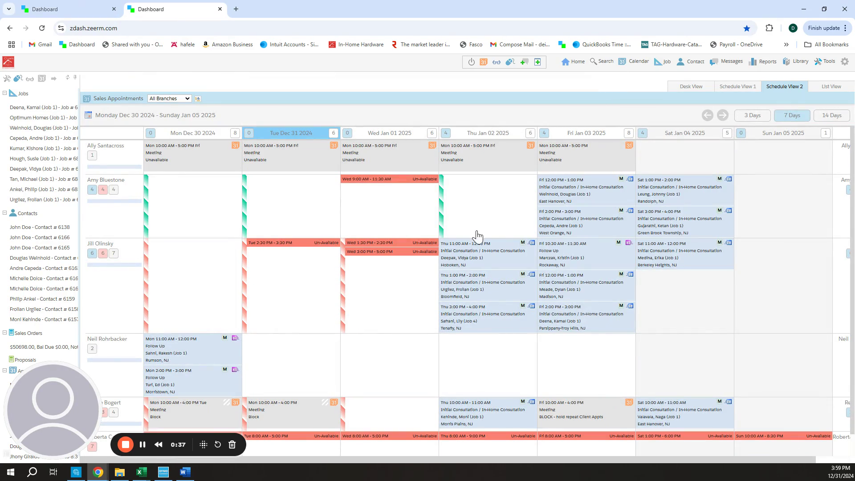The height and width of the screenshot is (481, 855).
Task: Open Excel from the Windows taskbar
Action: coord(142,472)
